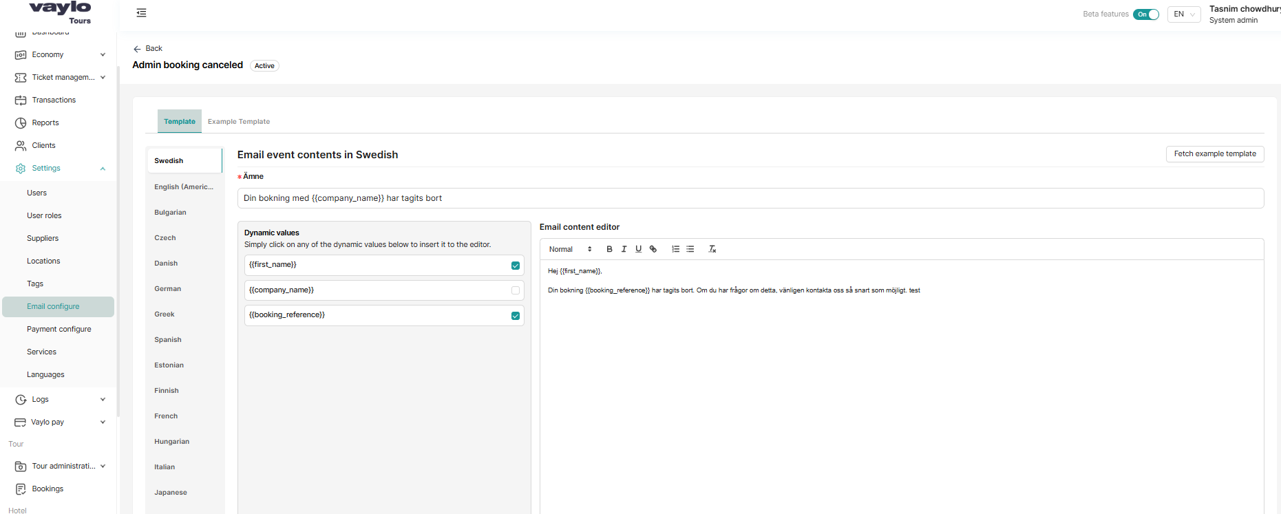This screenshot has width=1281, height=514.
Task: Open the Tasnim chowdhury user profile
Action: (1245, 14)
